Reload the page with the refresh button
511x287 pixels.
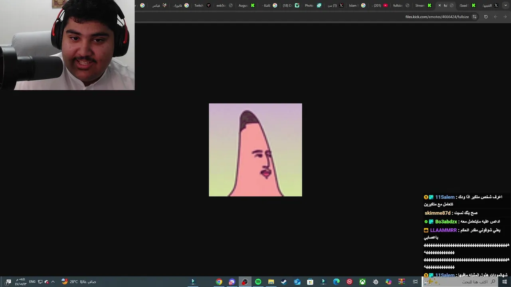486,17
